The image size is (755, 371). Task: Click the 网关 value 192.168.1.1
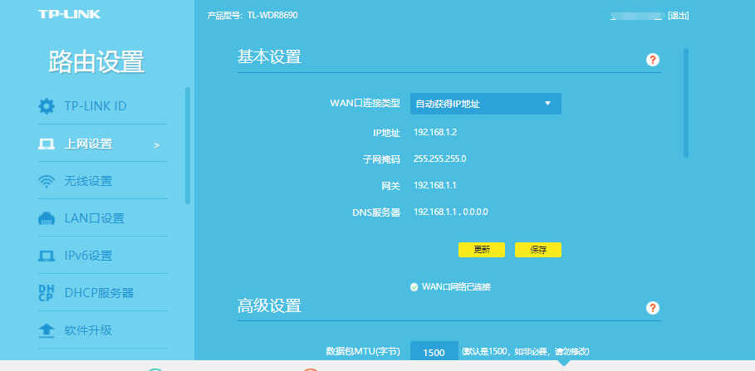(434, 185)
